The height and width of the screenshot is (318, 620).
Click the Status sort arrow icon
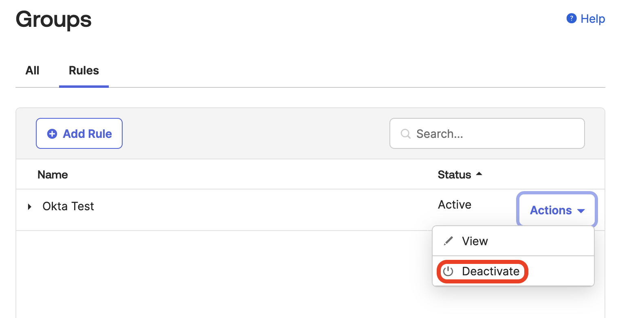tap(479, 174)
